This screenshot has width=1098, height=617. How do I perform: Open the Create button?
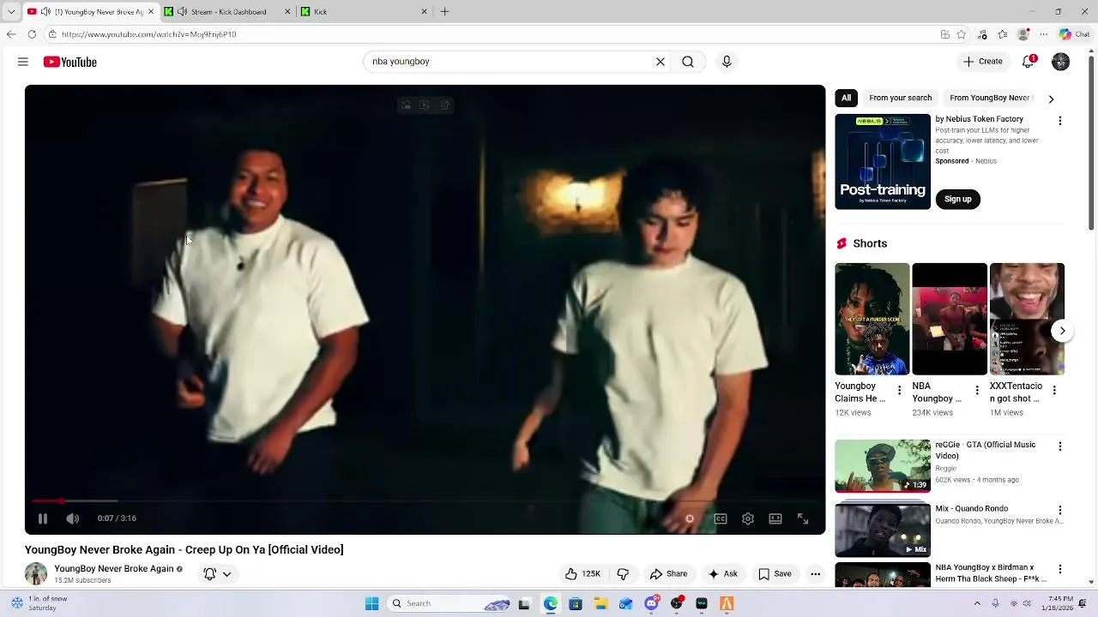pyautogui.click(x=982, y=62)
